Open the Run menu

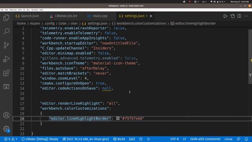point(28,10)
